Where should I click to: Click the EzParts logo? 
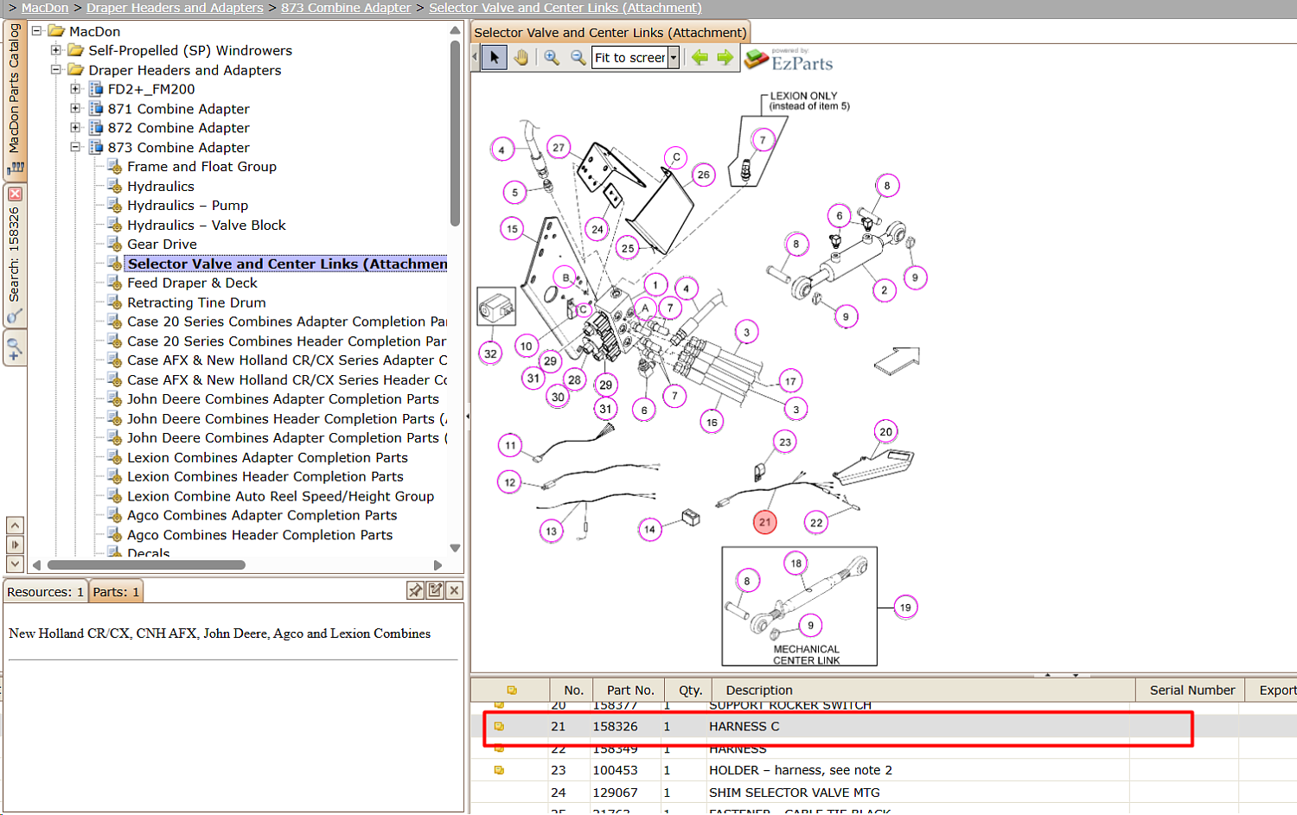coord(789,59)
